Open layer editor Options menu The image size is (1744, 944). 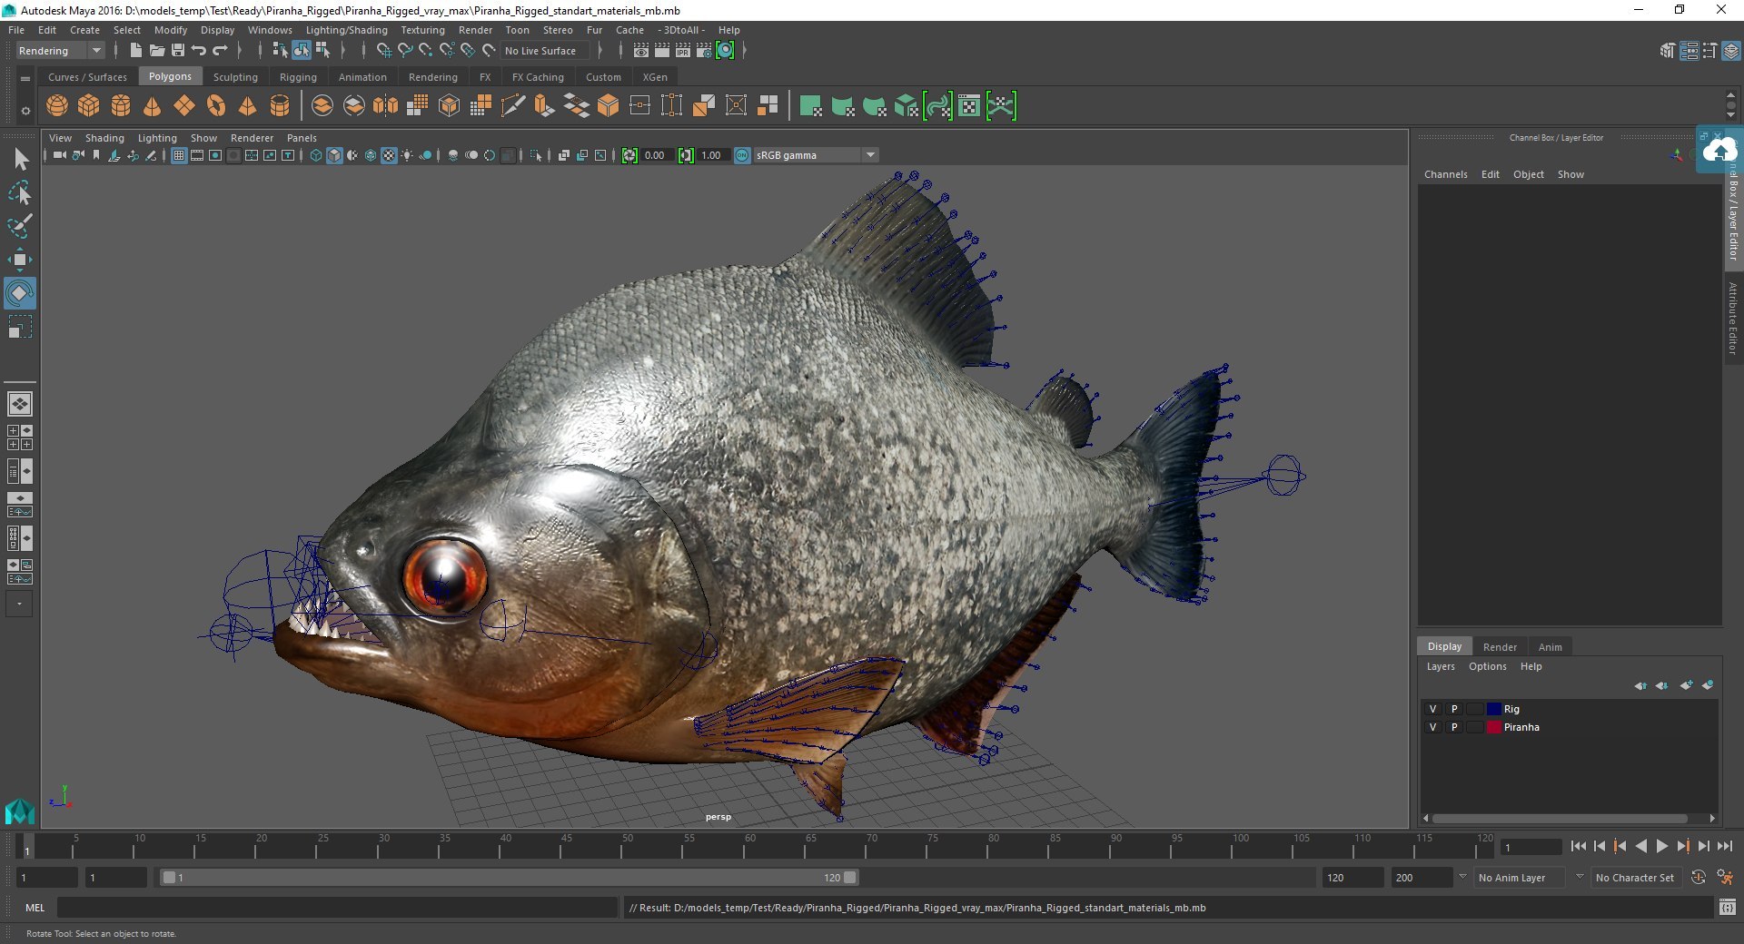(x=1487, y=666)
